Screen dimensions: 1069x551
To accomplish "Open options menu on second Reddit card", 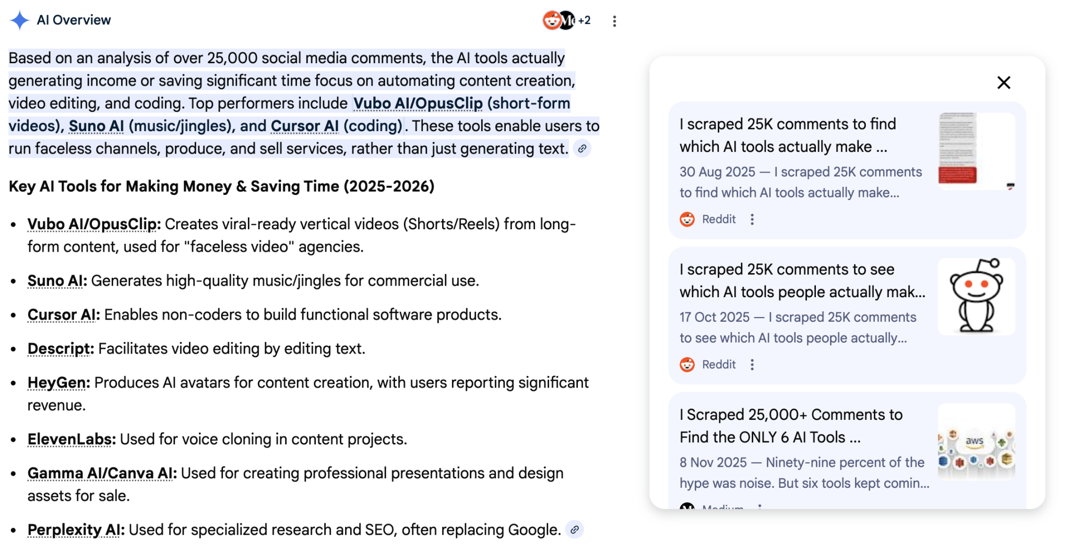I will (752, 365).
